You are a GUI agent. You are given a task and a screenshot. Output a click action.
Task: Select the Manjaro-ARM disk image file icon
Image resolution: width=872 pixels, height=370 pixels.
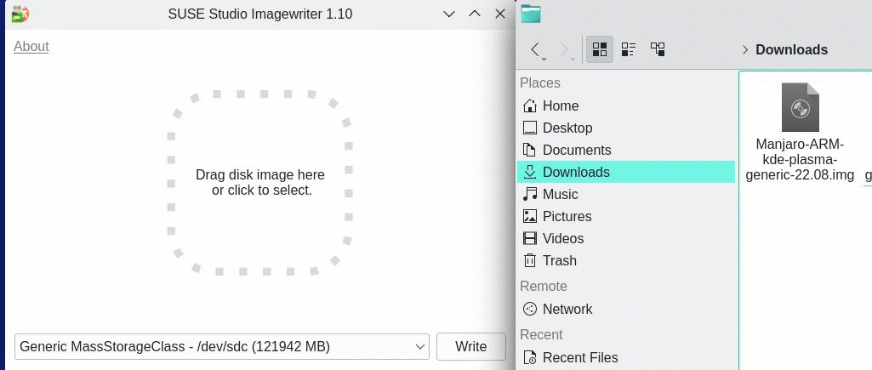(x=800, y=107)
